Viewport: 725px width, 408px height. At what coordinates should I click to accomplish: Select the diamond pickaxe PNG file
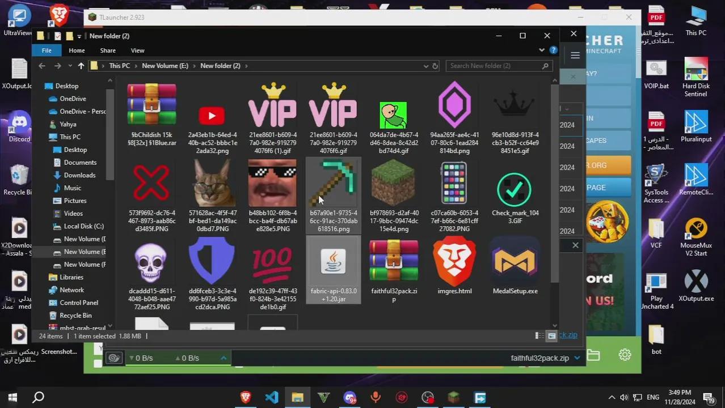tap(333, 196)
